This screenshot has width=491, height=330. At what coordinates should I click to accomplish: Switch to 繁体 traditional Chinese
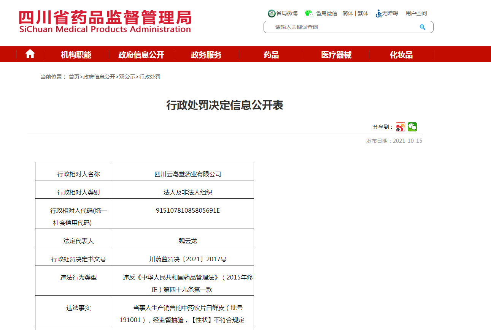[x=363, y=13]
